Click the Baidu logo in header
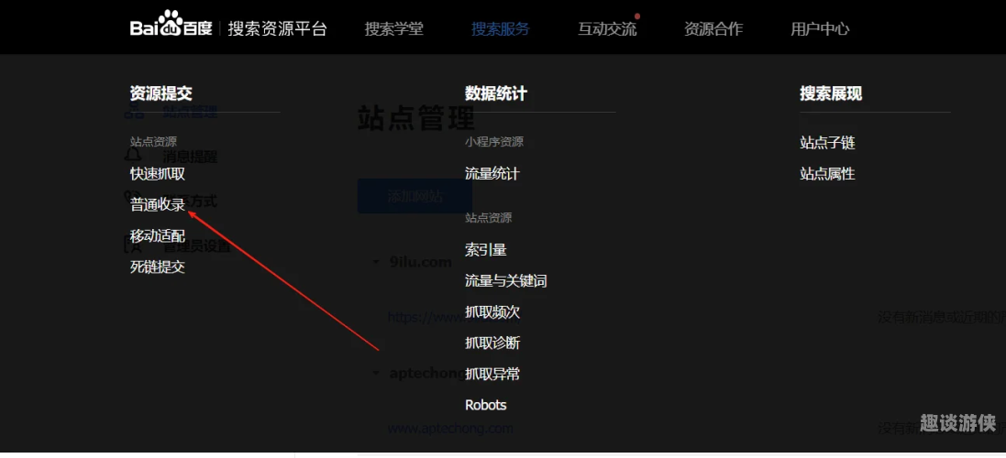Screen dimensions: 1006x458 click(171, 25)
